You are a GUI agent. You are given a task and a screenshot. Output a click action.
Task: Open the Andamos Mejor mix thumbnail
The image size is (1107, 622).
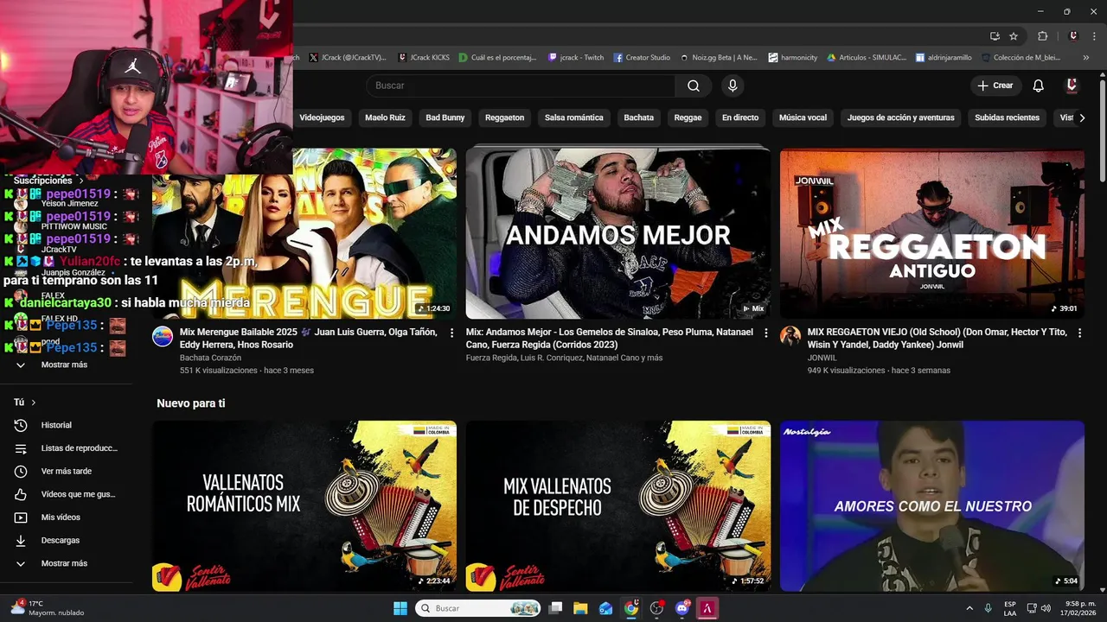click(617, 233)
